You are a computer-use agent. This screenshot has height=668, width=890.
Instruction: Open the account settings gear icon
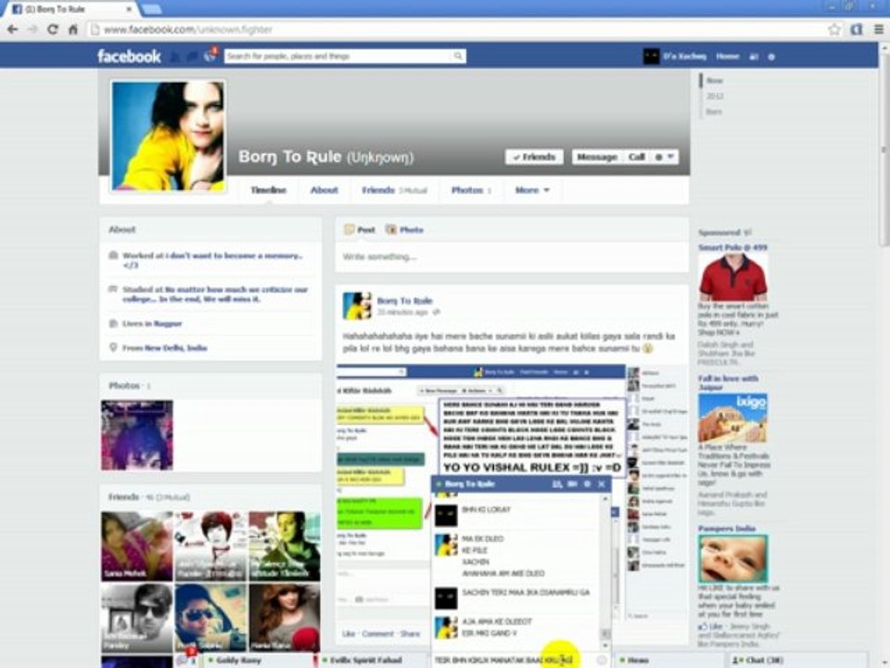pyautogui.click(x=771, y=57)
